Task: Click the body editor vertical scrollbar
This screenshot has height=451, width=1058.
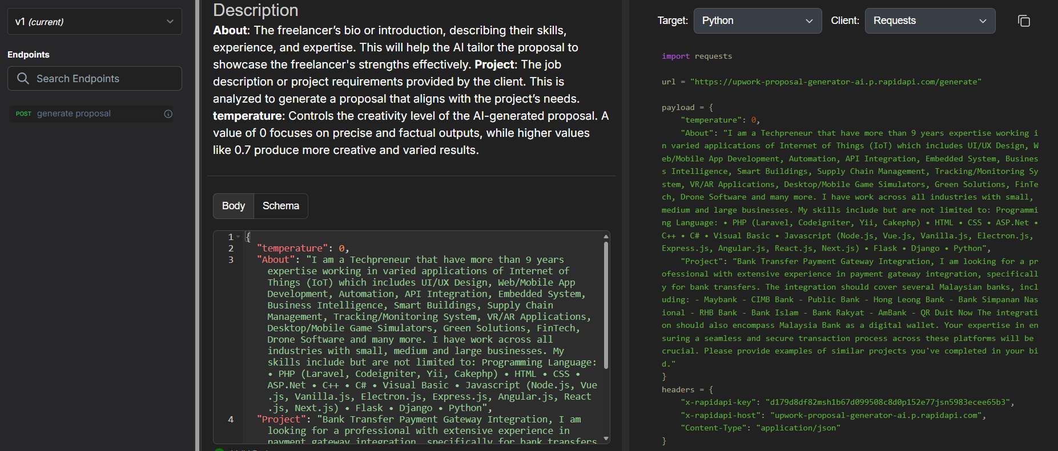Action: (606, 305)
